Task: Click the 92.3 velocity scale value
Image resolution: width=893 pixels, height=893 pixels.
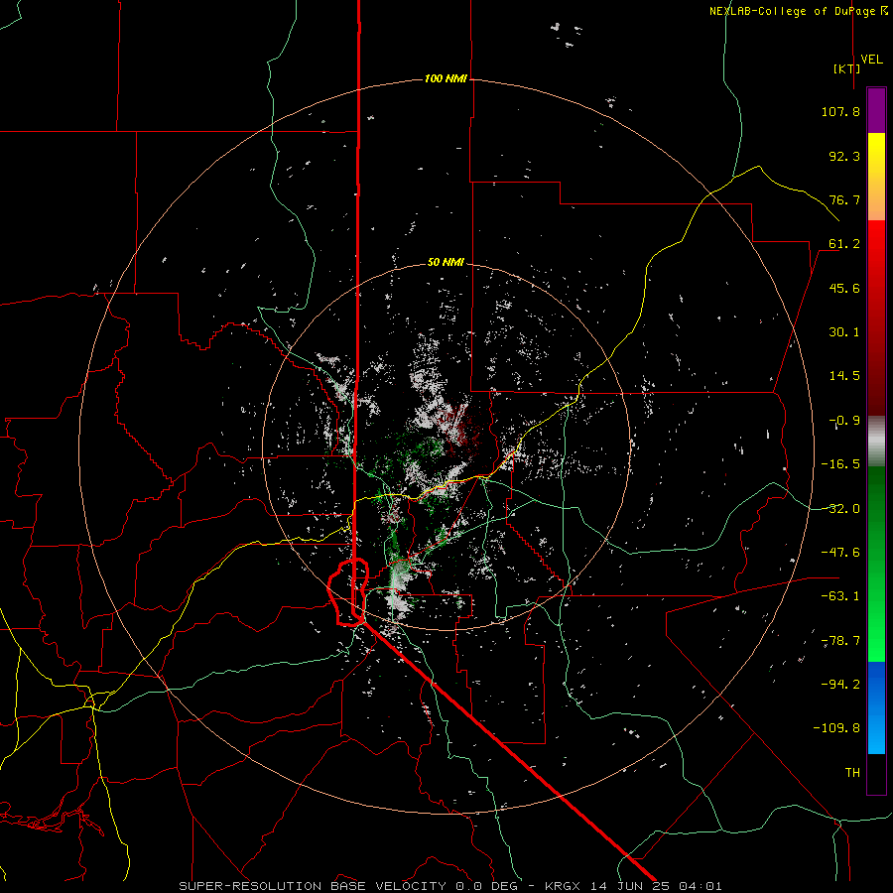Action: [x=844, y=156]
